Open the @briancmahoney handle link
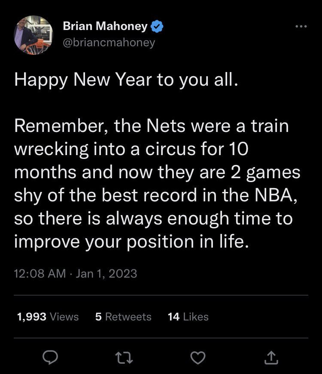 tap(109, 42)
